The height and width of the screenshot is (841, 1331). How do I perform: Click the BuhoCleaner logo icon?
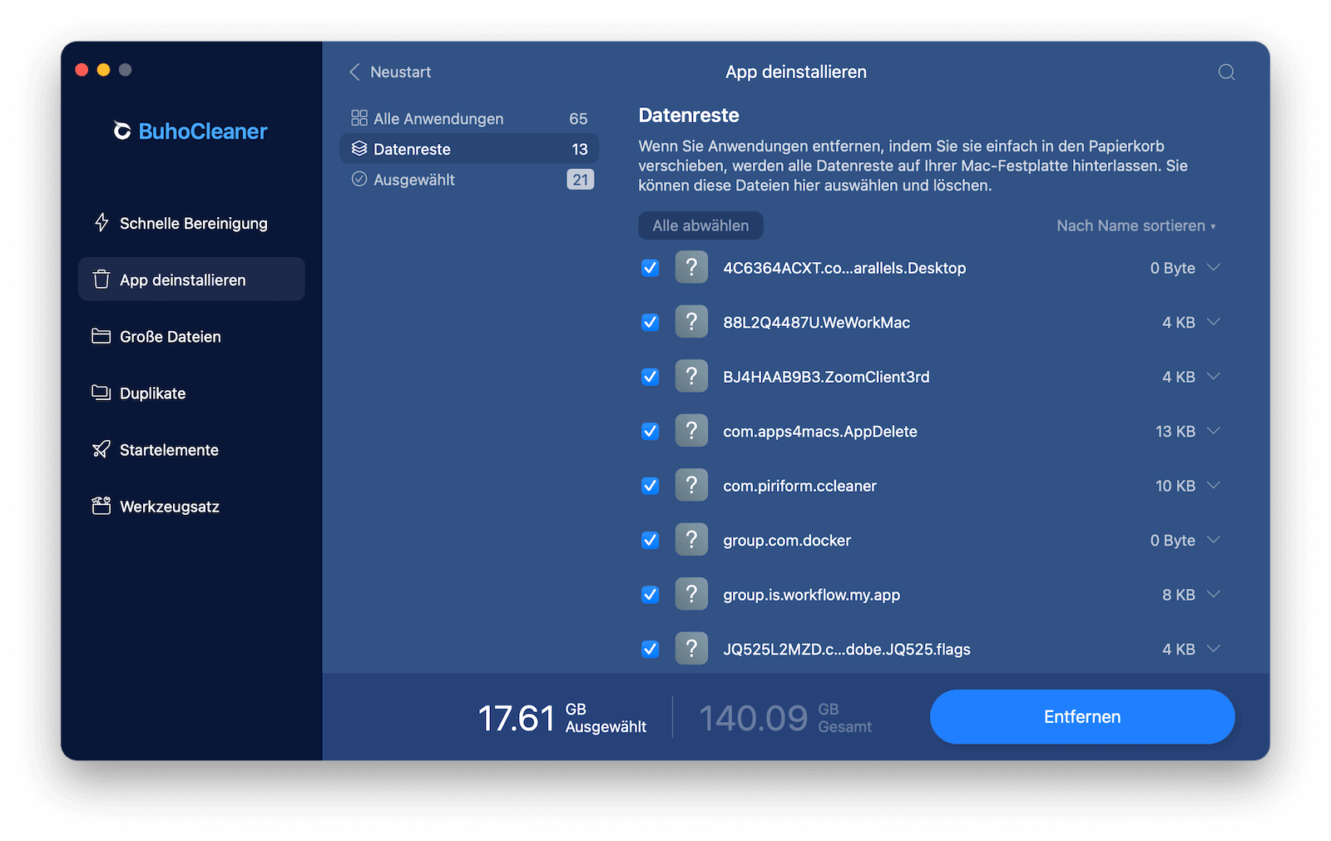click(x=122, y=131)
